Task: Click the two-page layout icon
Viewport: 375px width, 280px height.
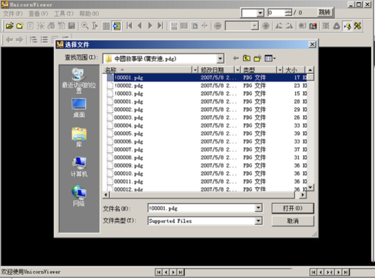Action: point(184,26)
